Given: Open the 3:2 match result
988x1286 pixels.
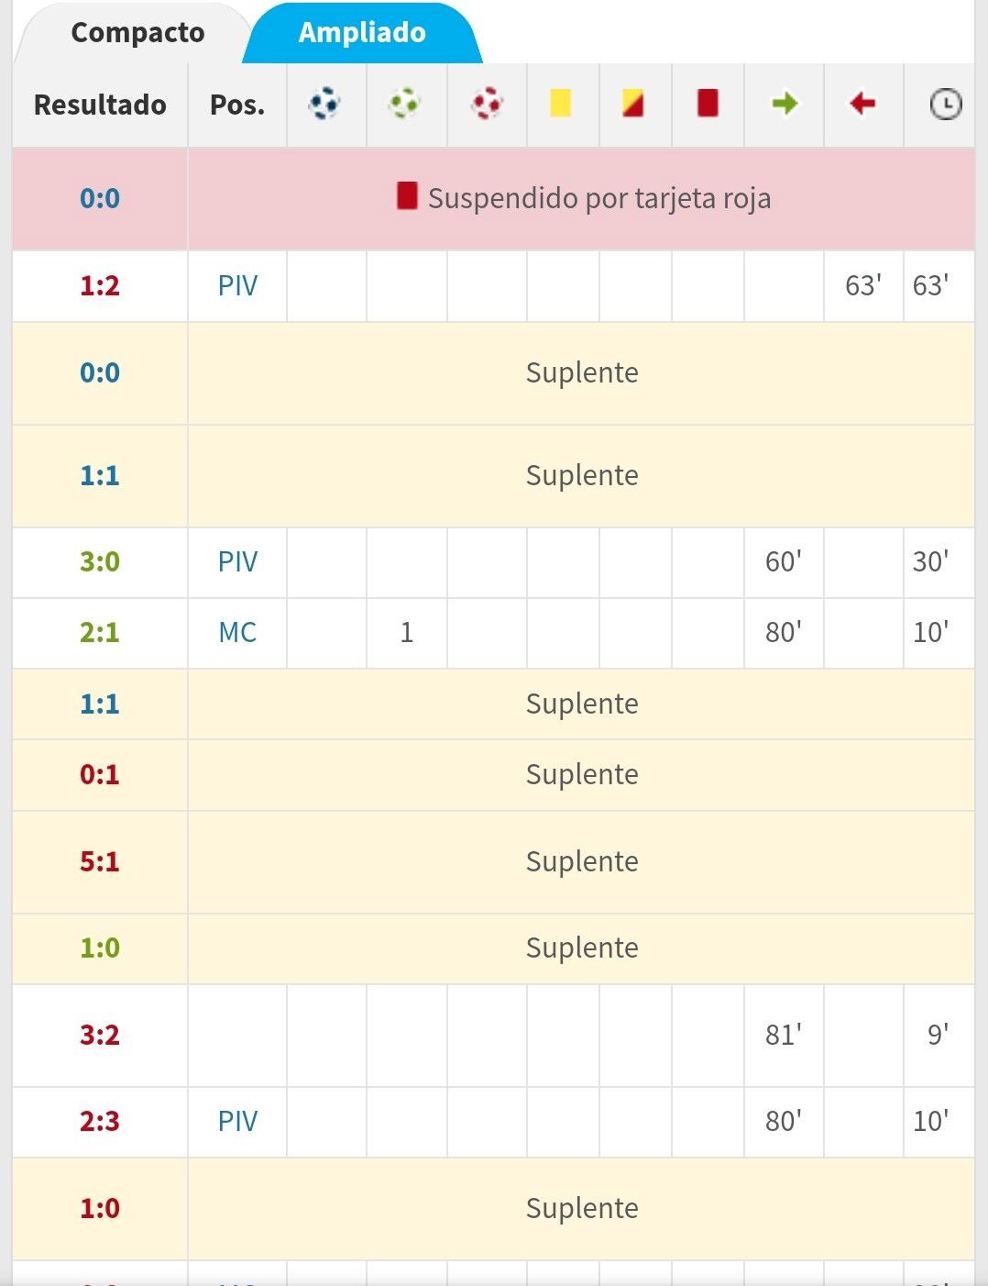Looking at the screenshot, I should pos(100,1035).
